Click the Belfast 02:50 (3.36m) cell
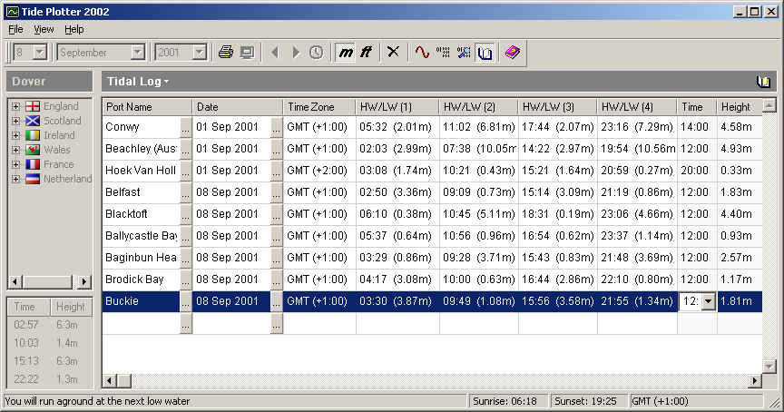This screenshot has height=412, width=784. tap(397, 192)
